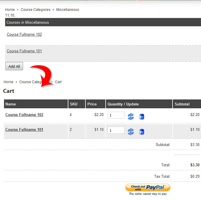Click delete icon for Course Fullname 102
This screenshot has width=201, height=200.
point(142,117)
